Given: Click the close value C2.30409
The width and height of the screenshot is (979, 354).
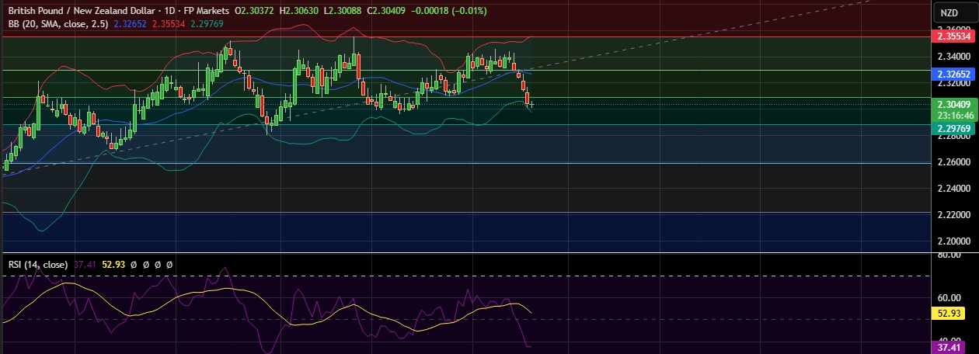Looking at the screenshot, I should pos(386,11).
